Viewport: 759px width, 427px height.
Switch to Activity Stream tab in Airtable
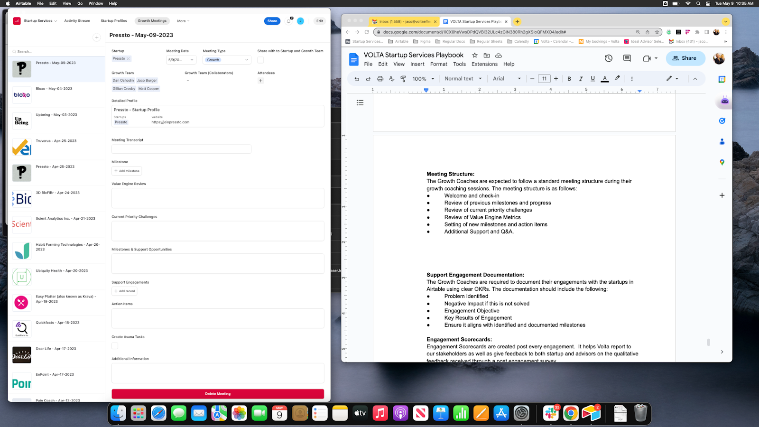[77, 21]
